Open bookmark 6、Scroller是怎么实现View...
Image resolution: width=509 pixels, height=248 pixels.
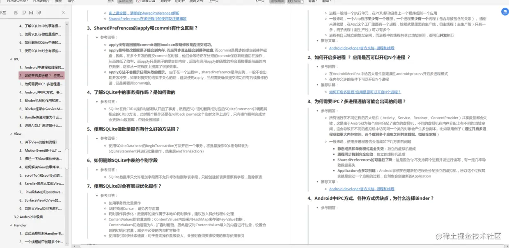(x=41, y=184)
